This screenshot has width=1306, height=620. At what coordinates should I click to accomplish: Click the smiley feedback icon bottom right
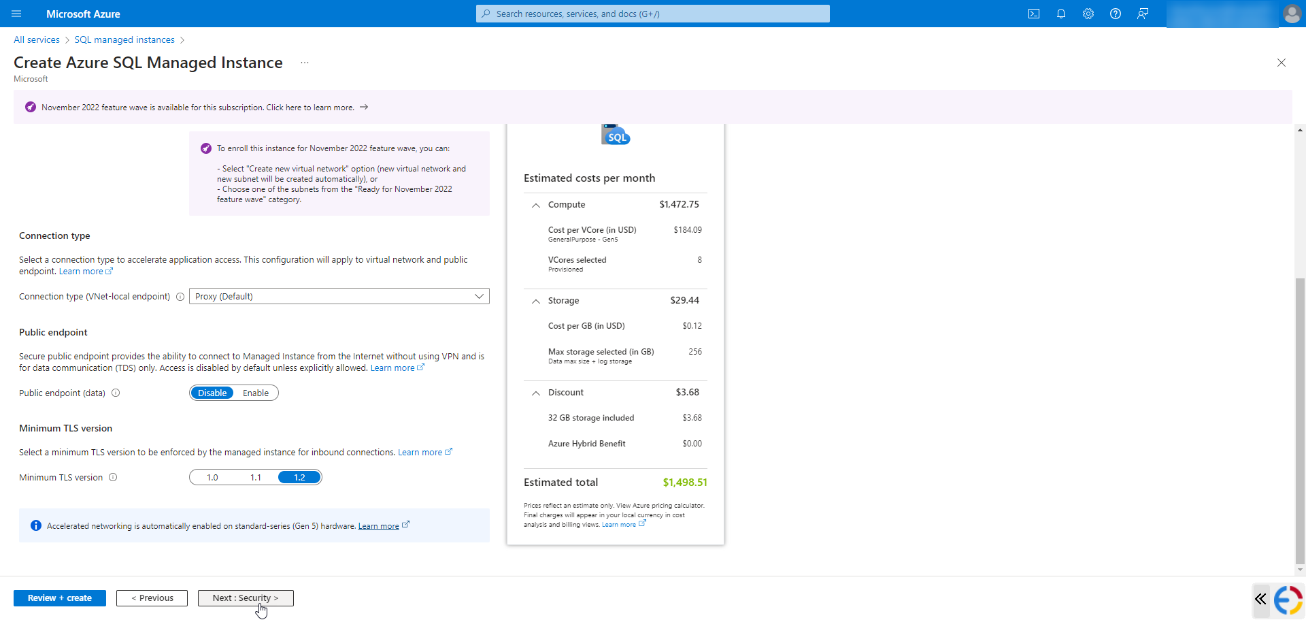point(1287,600)
